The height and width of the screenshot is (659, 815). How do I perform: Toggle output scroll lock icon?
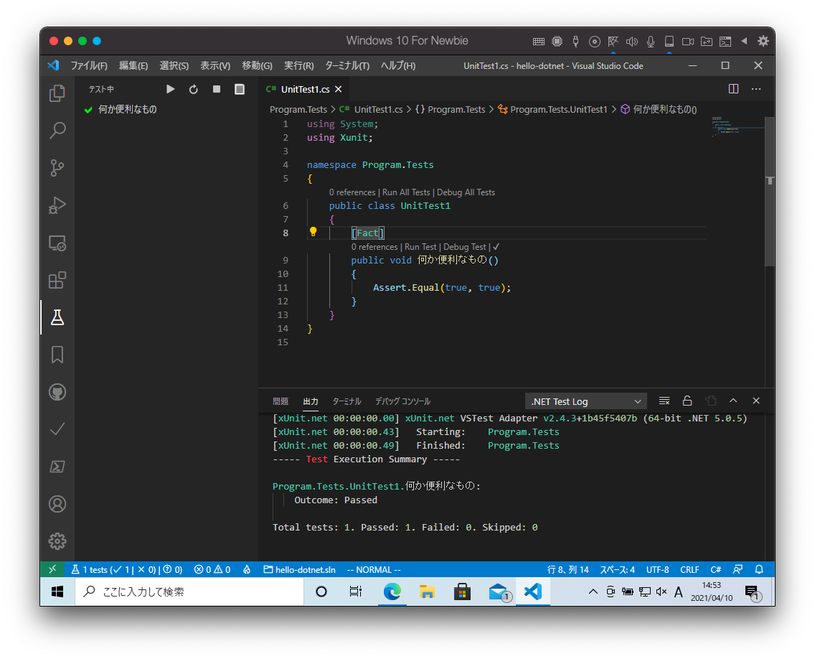tap(687, 401)
